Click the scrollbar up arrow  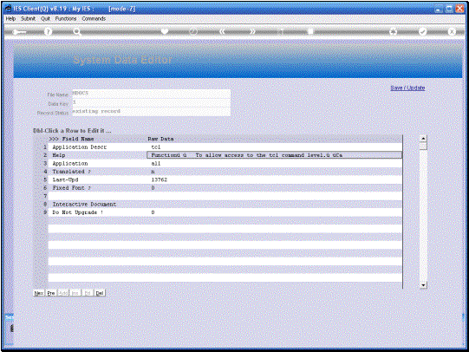coord(423,139)
